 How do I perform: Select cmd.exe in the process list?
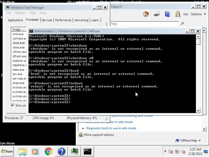pyautogui.click(x=19, y=34)
